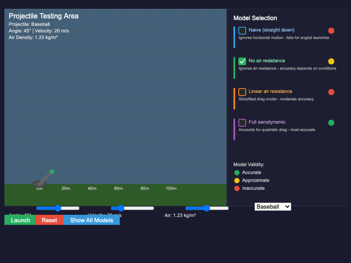Image resolution: width=351 pixels, height=263 pixels.
Task: Click the yellow Approximate legend dot
Action: (237, 181)
